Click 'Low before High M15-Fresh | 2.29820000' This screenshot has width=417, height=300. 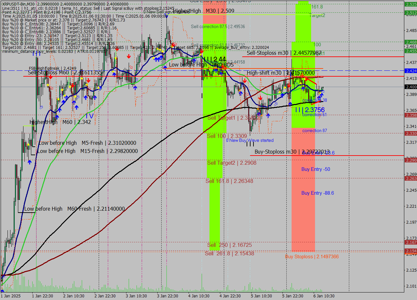coord(87,151)
